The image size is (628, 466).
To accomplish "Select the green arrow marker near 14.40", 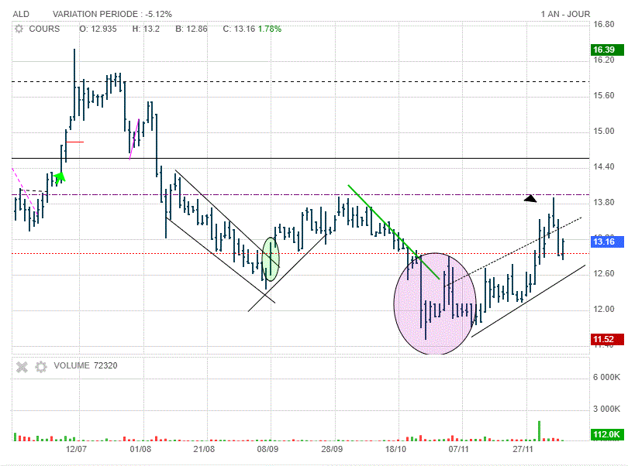I will 59,178.
